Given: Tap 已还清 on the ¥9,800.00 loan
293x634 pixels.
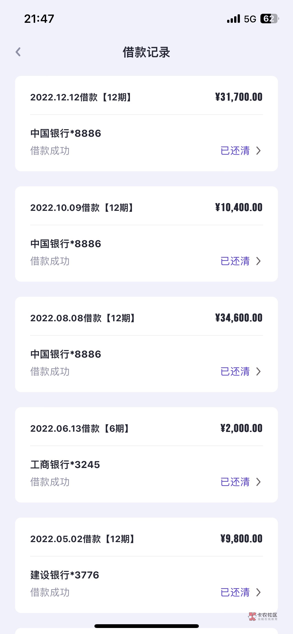Looking at the screenshot, I should pyautogui.click(x=235, y=592).
